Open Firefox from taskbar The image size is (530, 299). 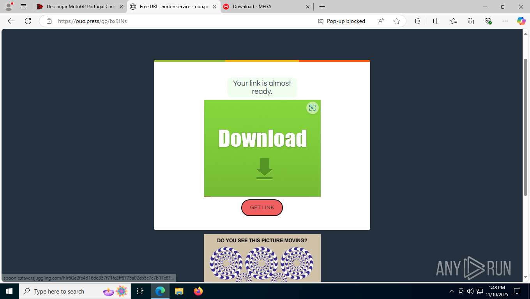(198, 291)
